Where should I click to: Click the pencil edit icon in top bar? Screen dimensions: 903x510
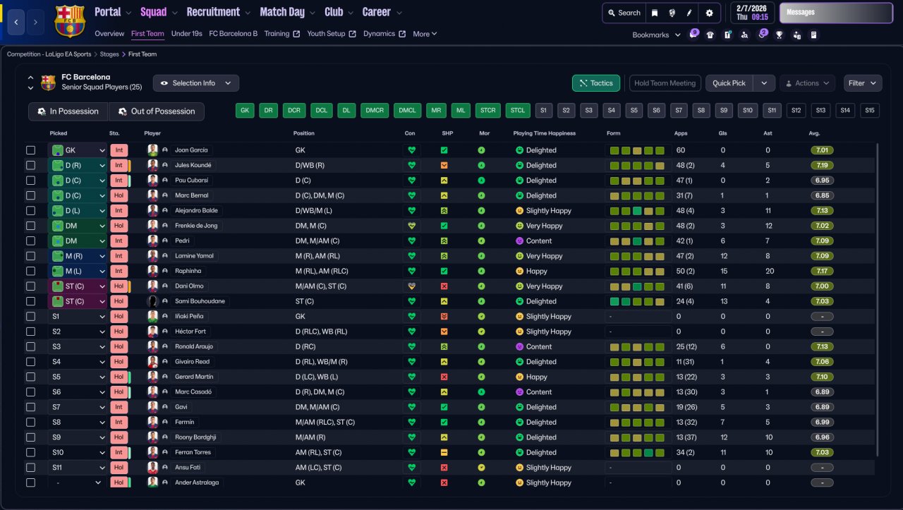click(x=689, y=13)
